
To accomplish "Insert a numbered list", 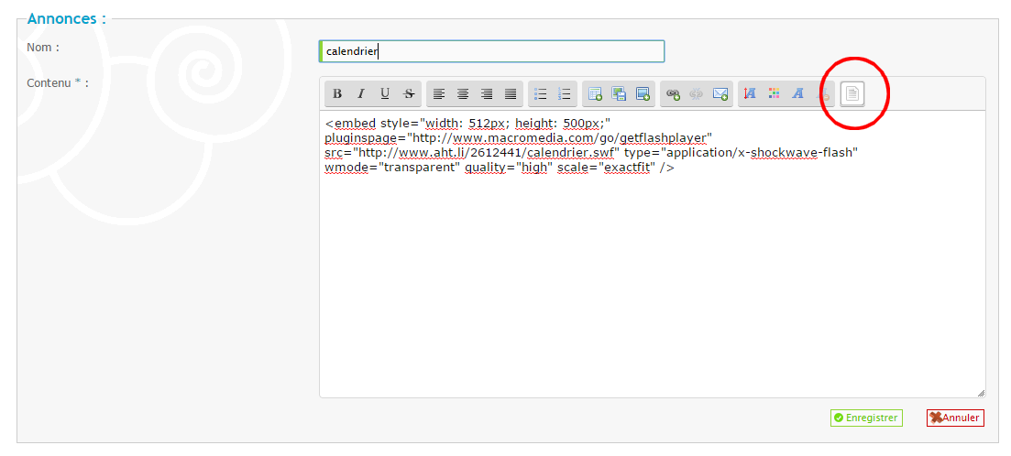I will (x=565, y=94).
